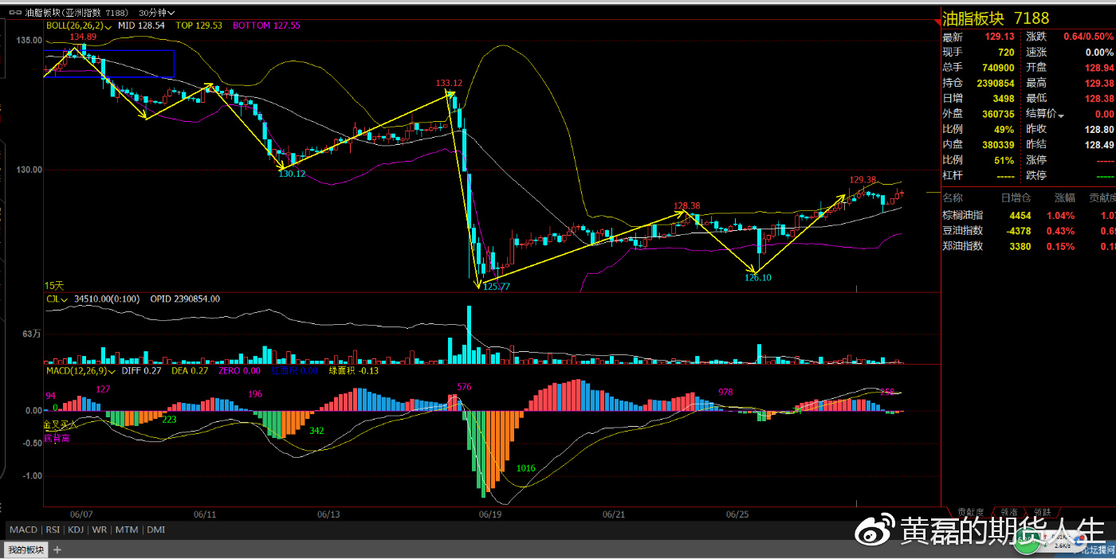Switch to the KDJ indicator tab

click(x=76, y=530)
